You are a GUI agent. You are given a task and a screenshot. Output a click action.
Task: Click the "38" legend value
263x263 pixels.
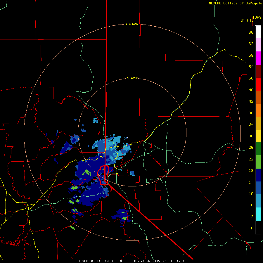point(251,113)
